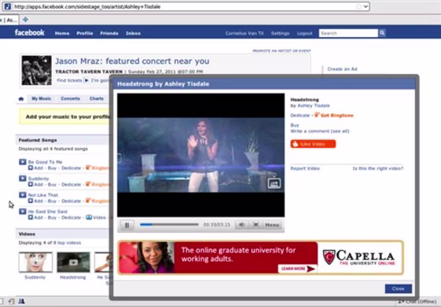The width and height of the screenshot is (441, 307).
Task: Mute the video player volume
Action: coord(241,224)
